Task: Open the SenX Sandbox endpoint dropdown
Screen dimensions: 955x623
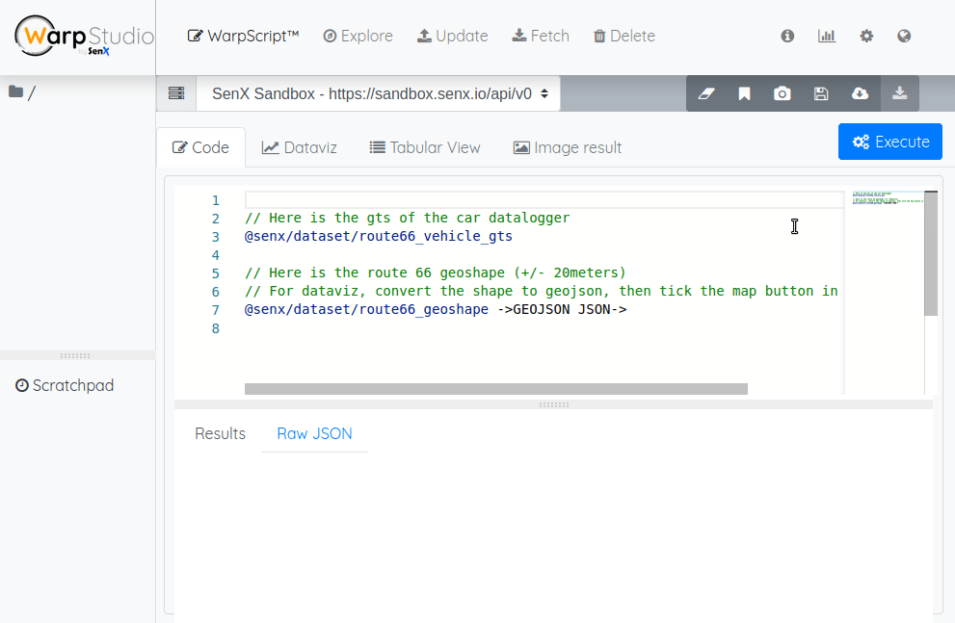Action: click(x=378, y=93)
